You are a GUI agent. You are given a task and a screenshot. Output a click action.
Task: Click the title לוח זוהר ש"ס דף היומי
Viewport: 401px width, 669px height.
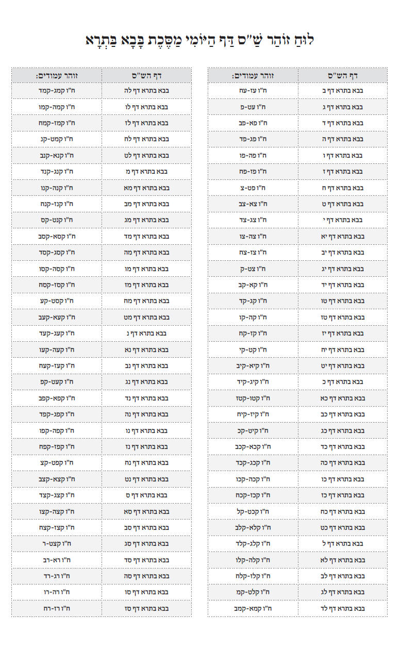(201, 40)
